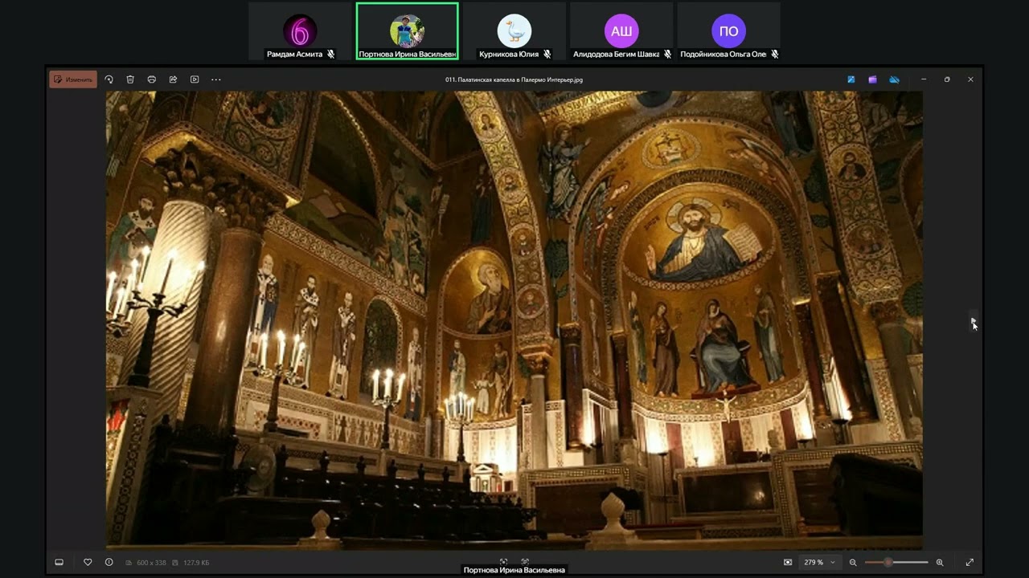Print the image via printer icon

(x=151, y=79)
